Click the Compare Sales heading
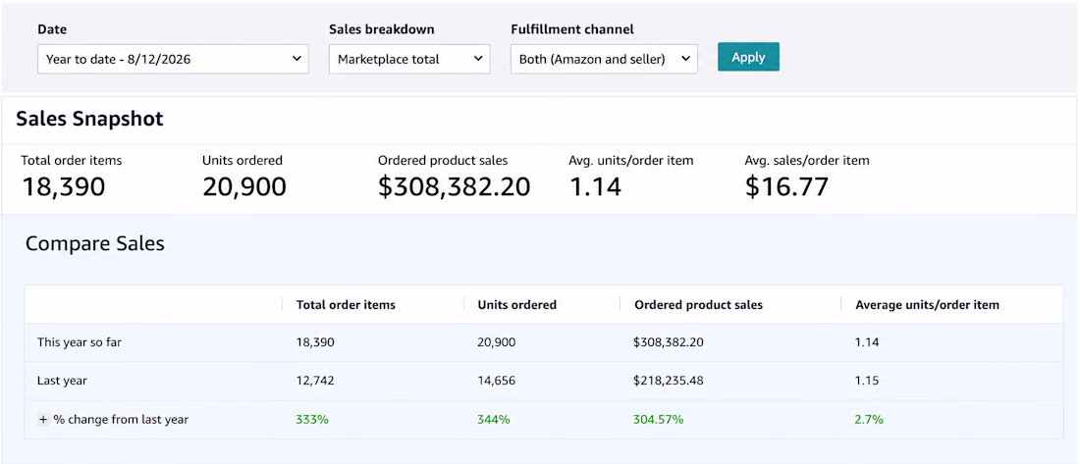The height and width of the screenshot is (464, 1080). tap(95, 243)
